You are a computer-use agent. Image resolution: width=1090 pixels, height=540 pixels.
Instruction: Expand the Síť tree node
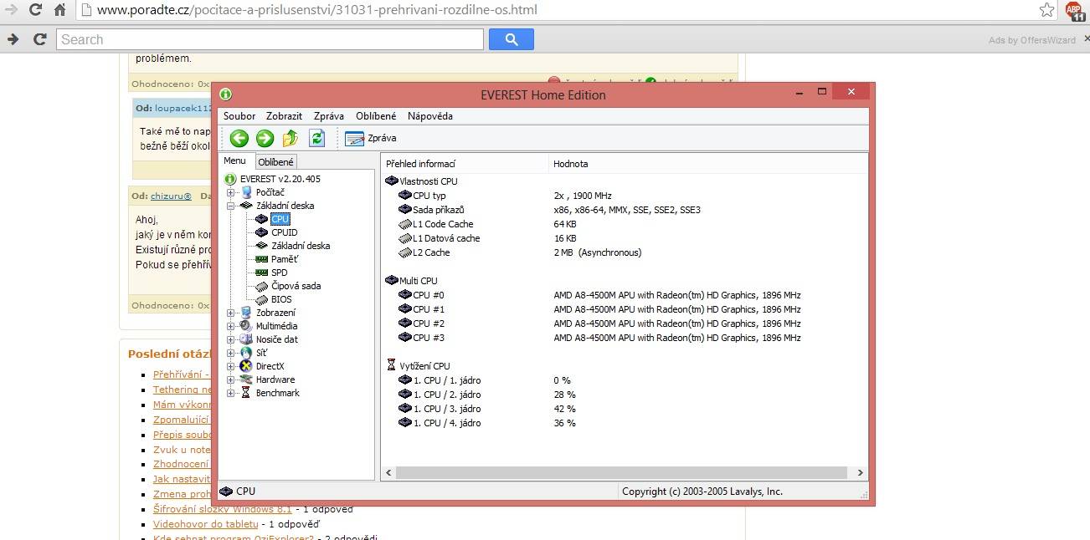click(231, 353)
